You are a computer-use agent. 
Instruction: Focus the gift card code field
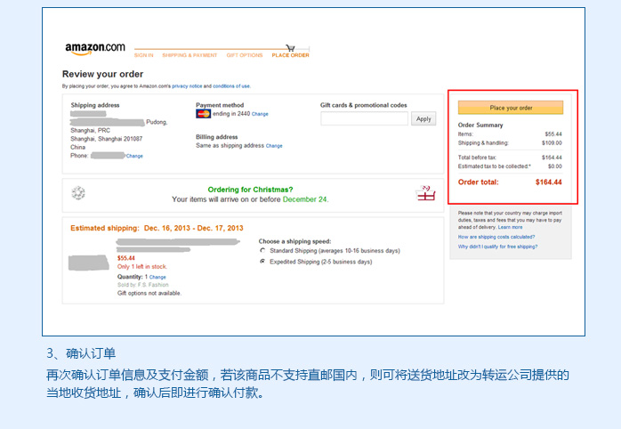(365, 118)
